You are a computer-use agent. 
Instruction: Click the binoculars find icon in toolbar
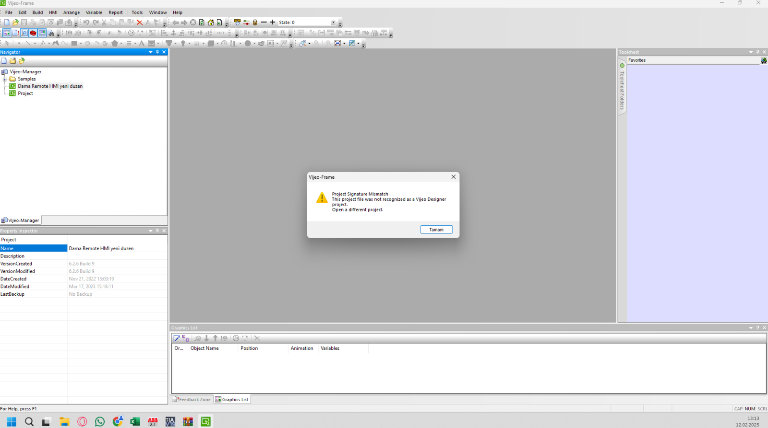51,33
